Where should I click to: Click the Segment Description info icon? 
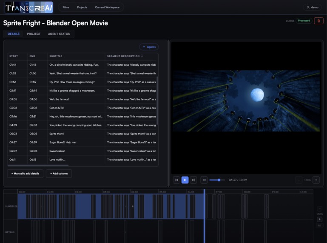tap(142, 56)
